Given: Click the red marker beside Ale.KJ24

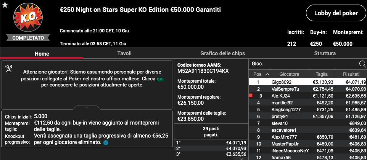Looking at the screenshot, I should [251, 95].
